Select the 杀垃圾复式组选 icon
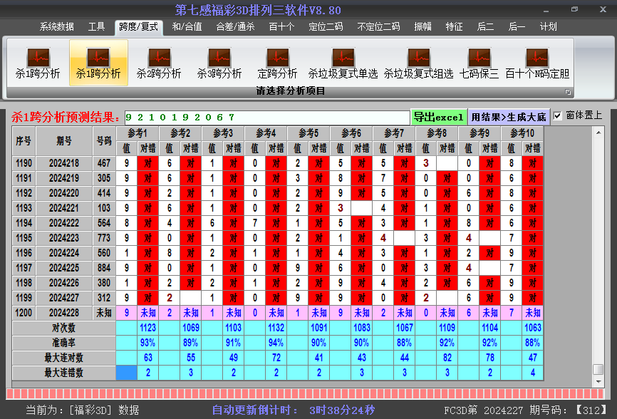This screenshot has height=419, width=617. click(x=418, y=63)
